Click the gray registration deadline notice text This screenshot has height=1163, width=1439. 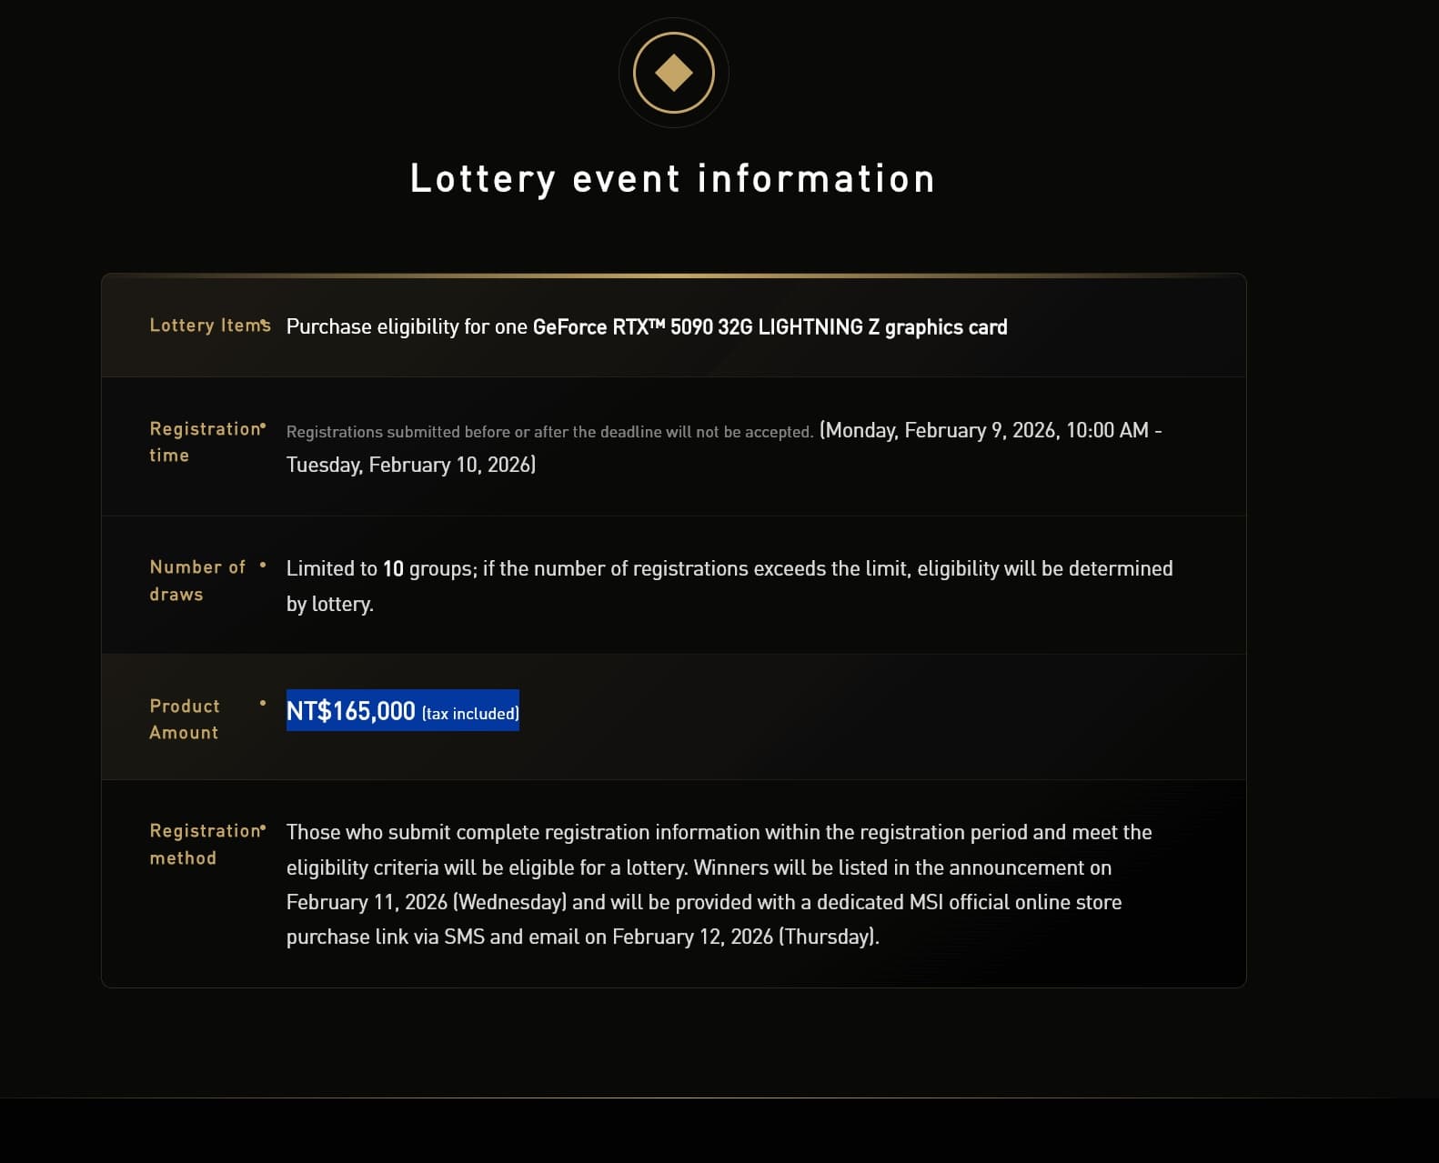point(549,432)
